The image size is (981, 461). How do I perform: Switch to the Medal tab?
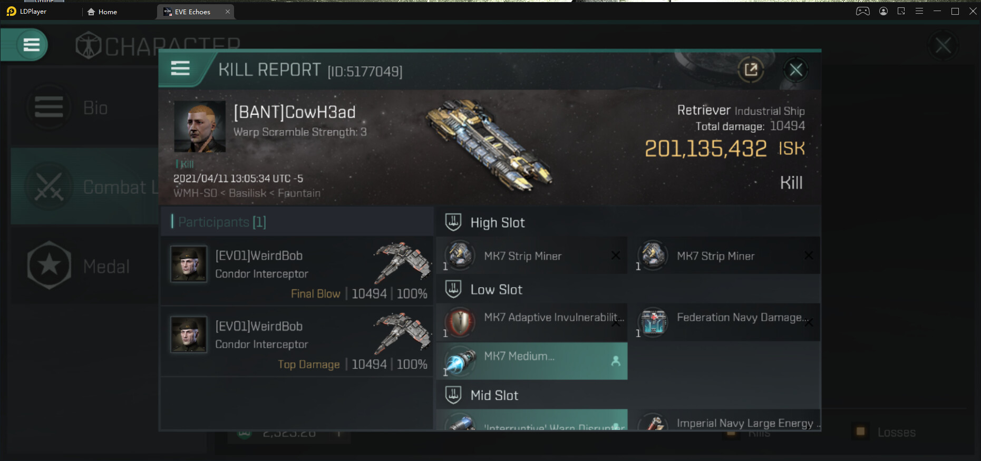tap(84, 266)
